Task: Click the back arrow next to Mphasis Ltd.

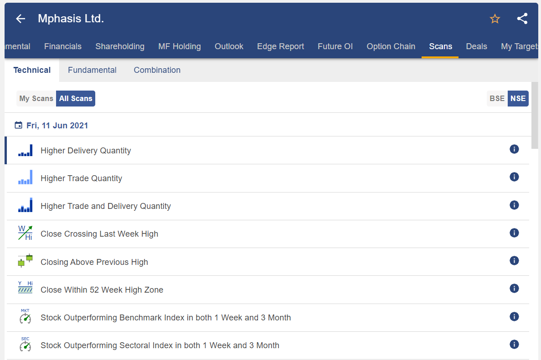Action: (21, 19)
